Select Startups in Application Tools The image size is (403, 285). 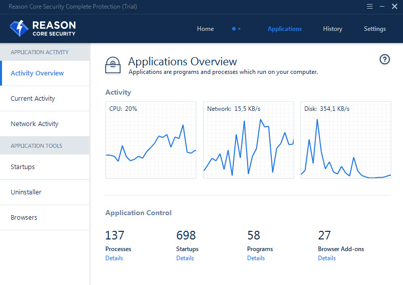pyautogui.click(x=23, y=167)
